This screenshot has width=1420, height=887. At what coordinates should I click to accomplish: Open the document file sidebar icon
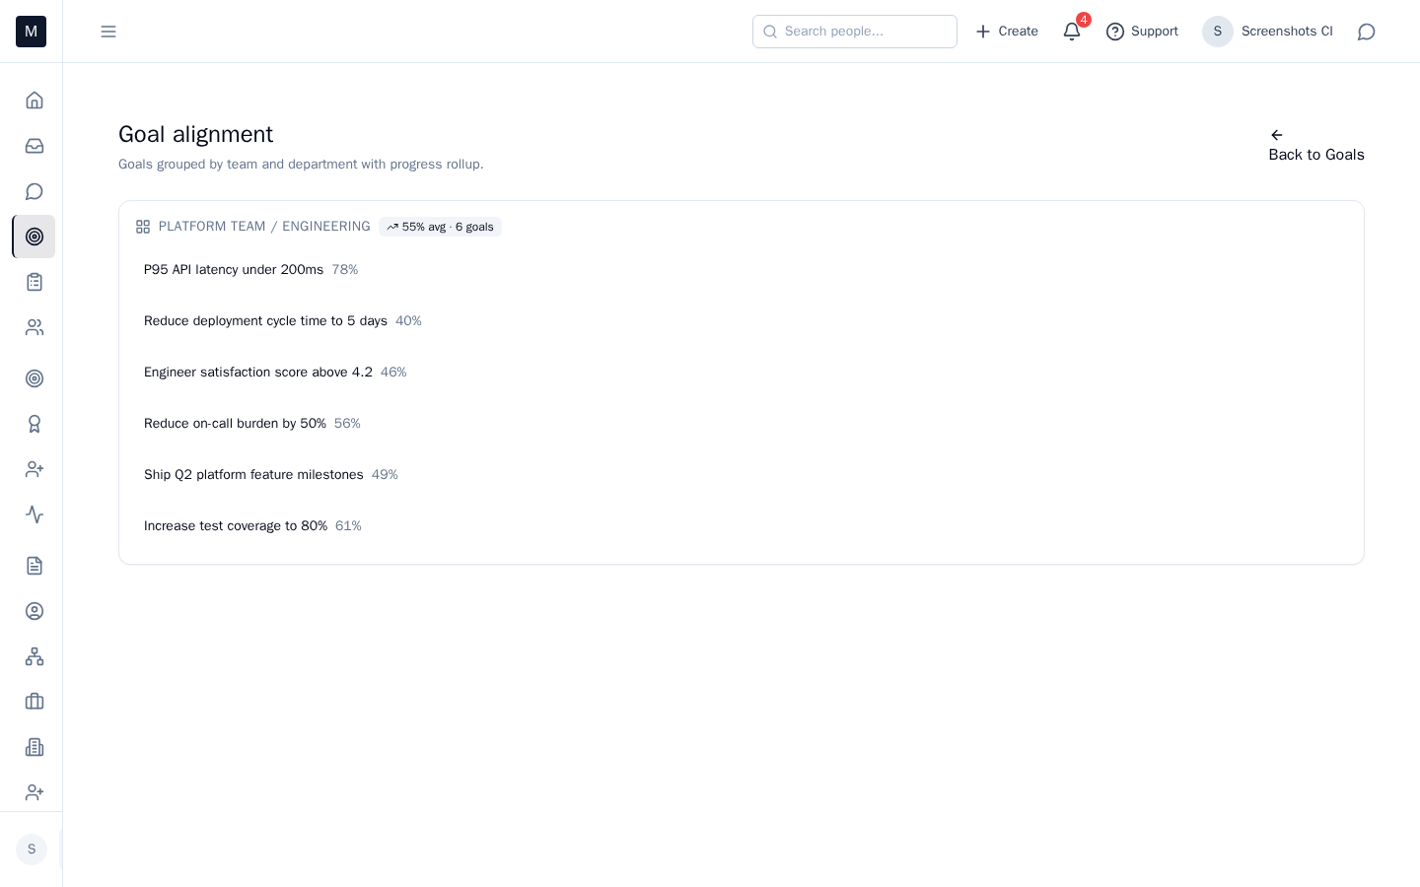coord(35,566)
